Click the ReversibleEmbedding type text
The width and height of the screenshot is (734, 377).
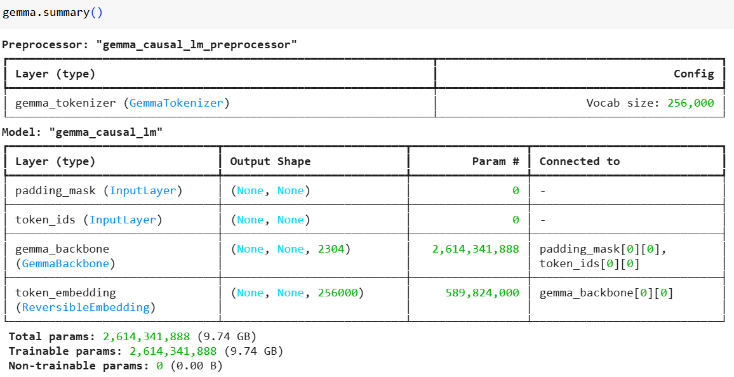[x=86, y=307]
